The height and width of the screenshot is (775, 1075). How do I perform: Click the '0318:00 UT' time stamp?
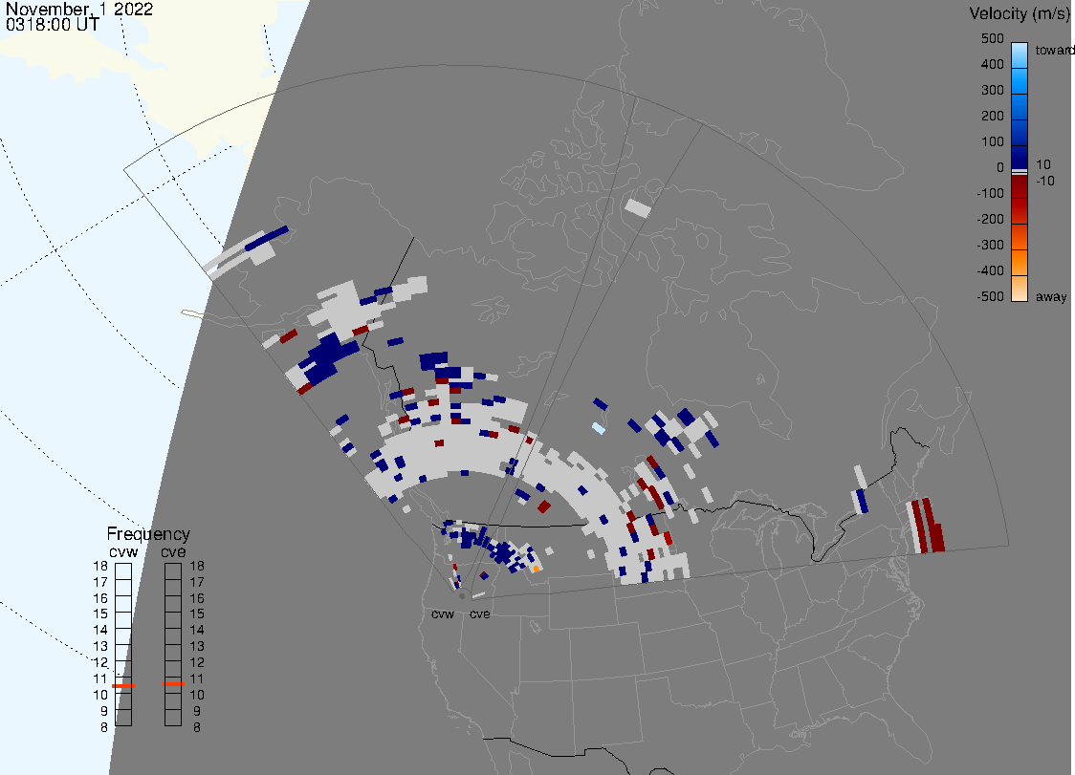coord(52,26)
